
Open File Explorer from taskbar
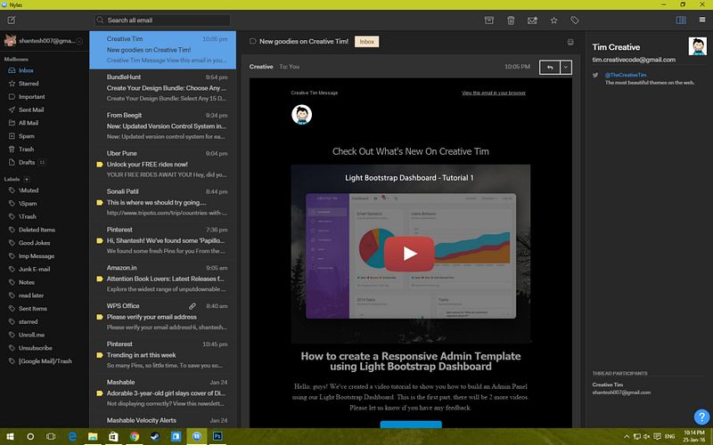pyautogui.click(x=93, y=436)
